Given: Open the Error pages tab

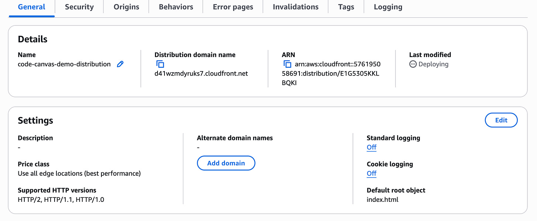Looking at the screenshot, I should click(233, 7).
